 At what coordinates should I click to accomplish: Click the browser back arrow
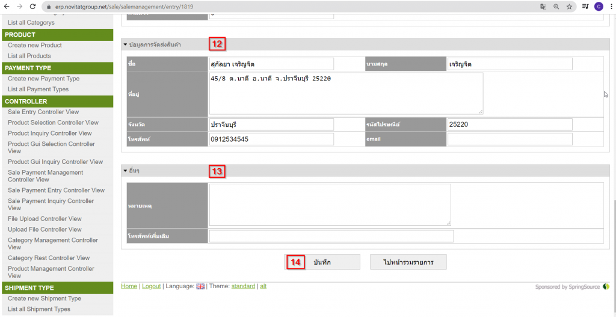pos(7,6)
